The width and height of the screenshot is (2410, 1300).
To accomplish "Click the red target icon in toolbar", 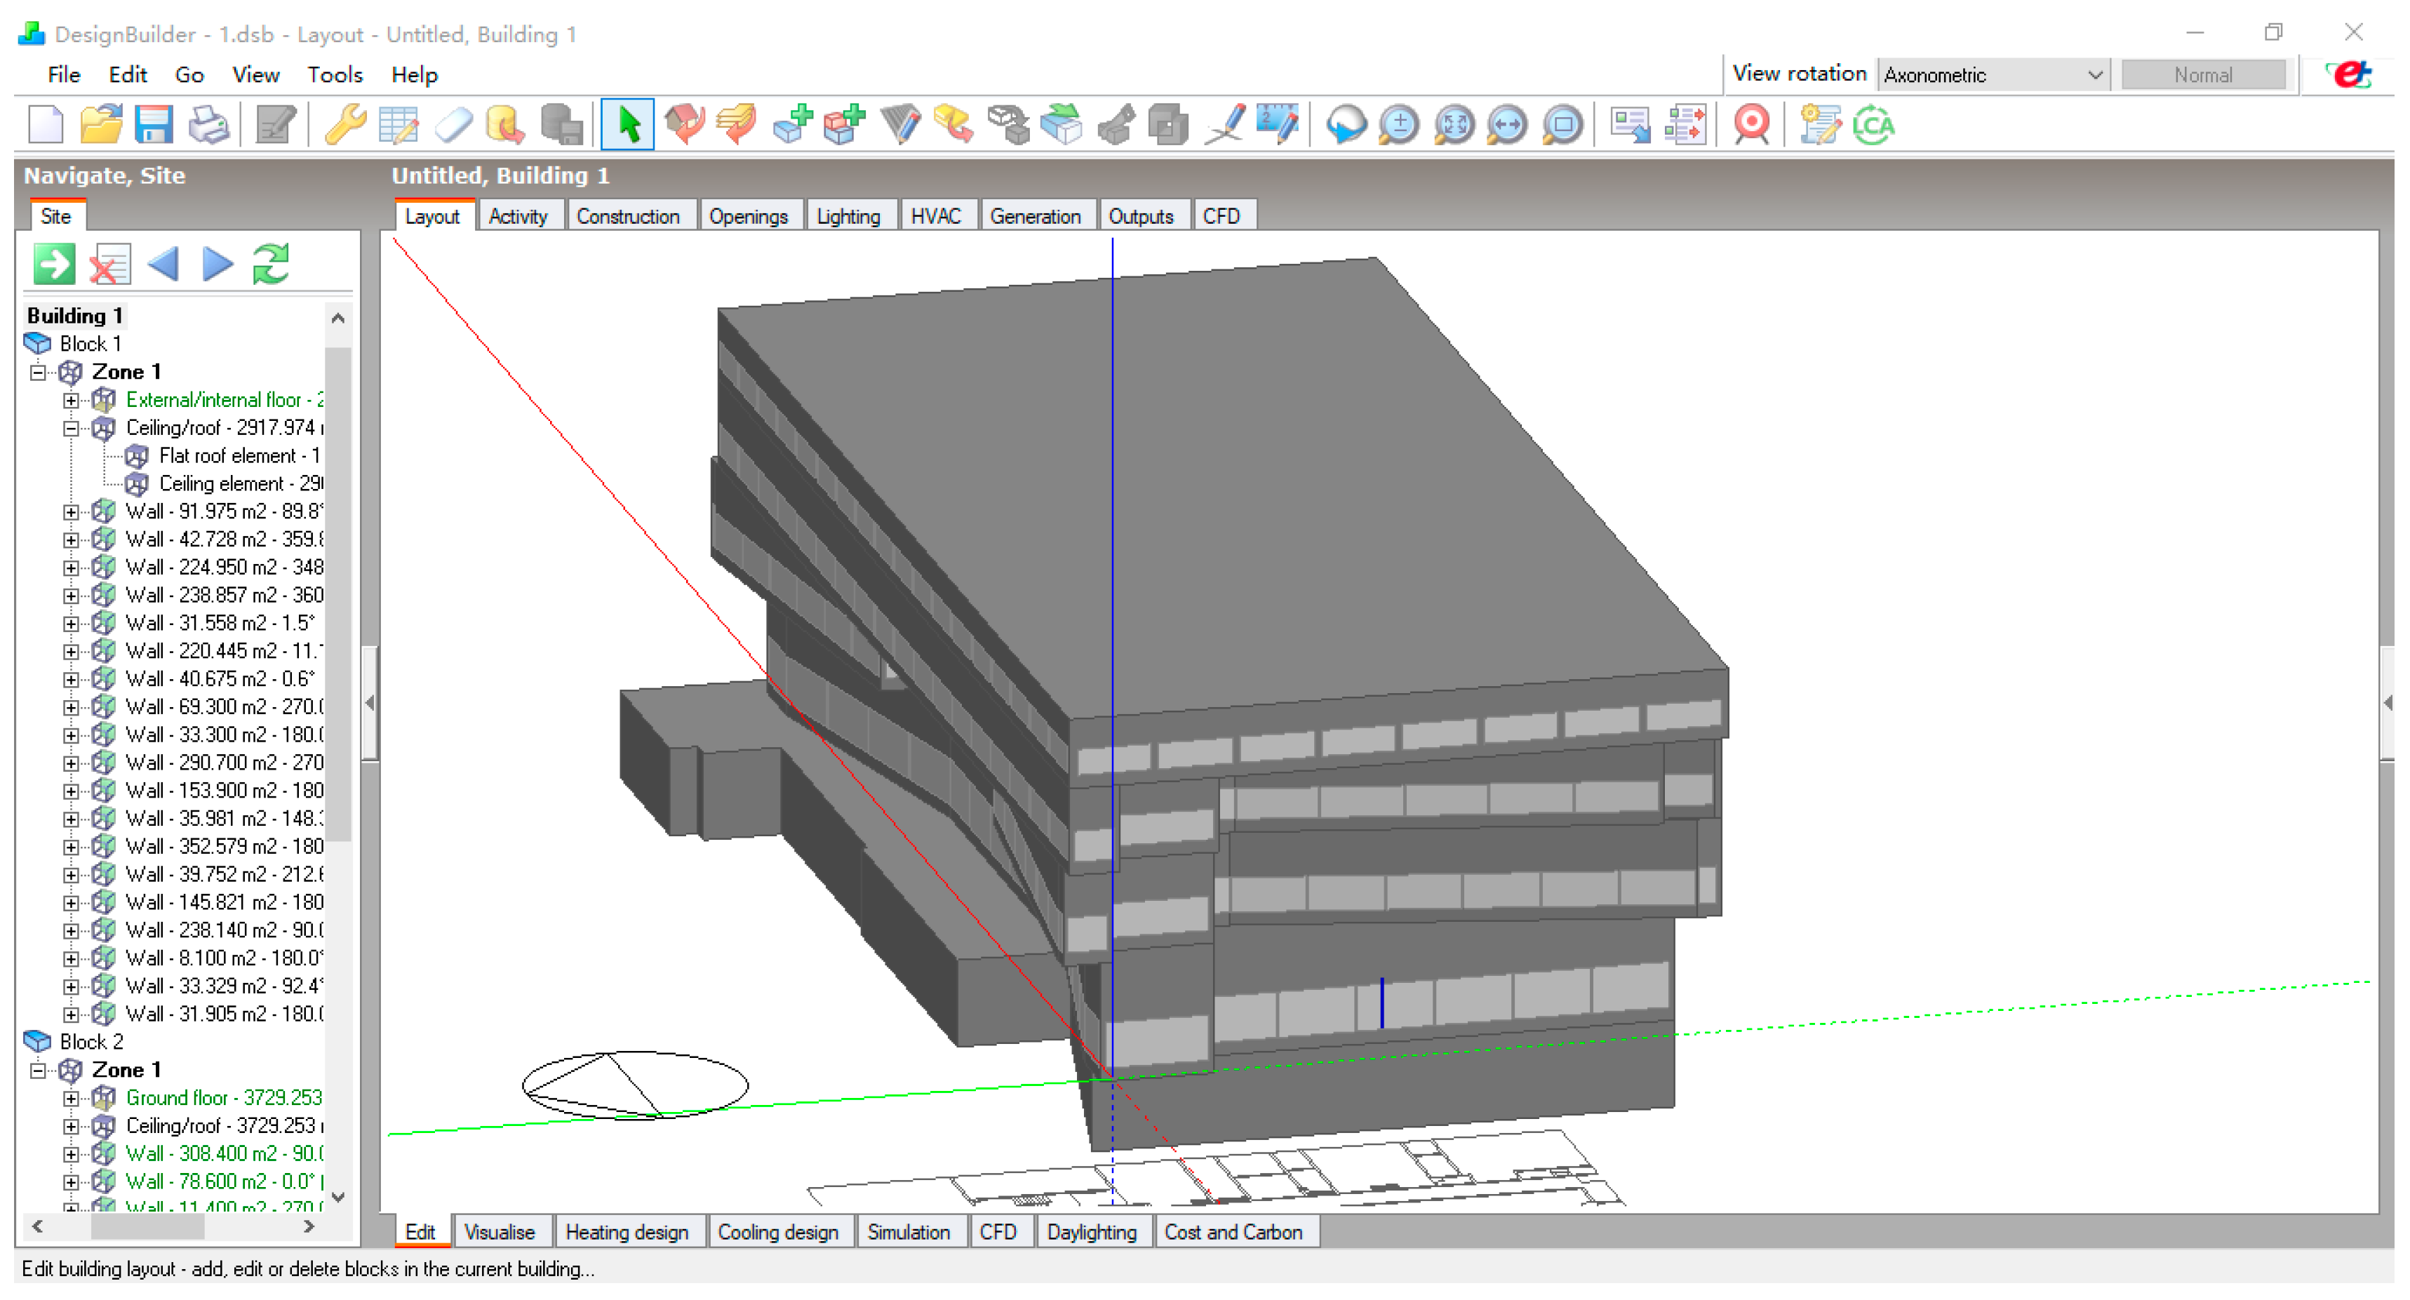I will pyautogui.click(x=1751, y=124).
